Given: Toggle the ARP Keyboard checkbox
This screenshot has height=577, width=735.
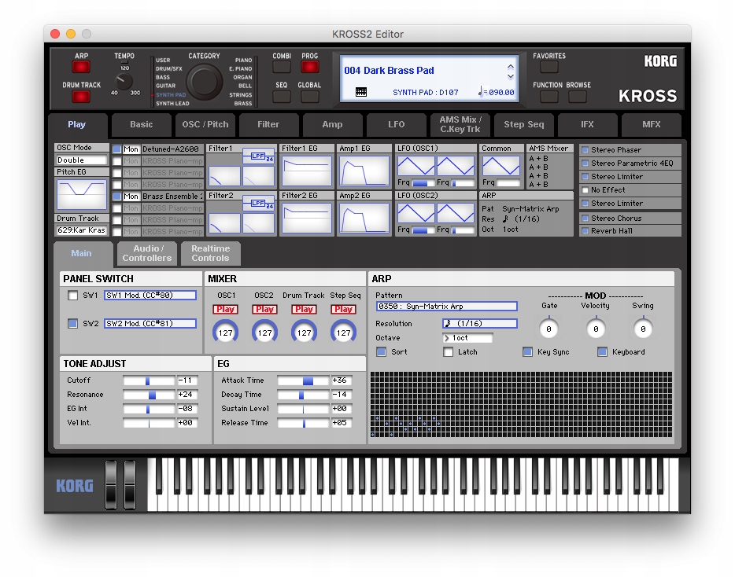Looking at the screenshot, I should pyautogui.click(x=602, y=351).
